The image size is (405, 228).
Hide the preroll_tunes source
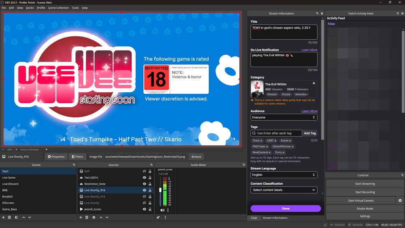[145, 209]
